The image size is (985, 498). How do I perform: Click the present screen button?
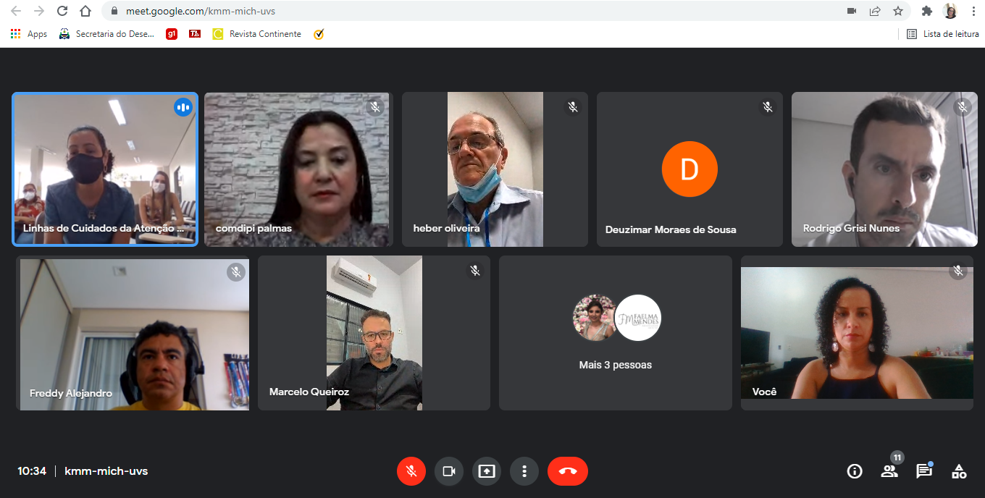(x=486, y=471)
